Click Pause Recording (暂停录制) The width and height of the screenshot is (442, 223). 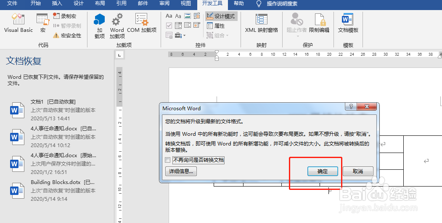point(67,26)
